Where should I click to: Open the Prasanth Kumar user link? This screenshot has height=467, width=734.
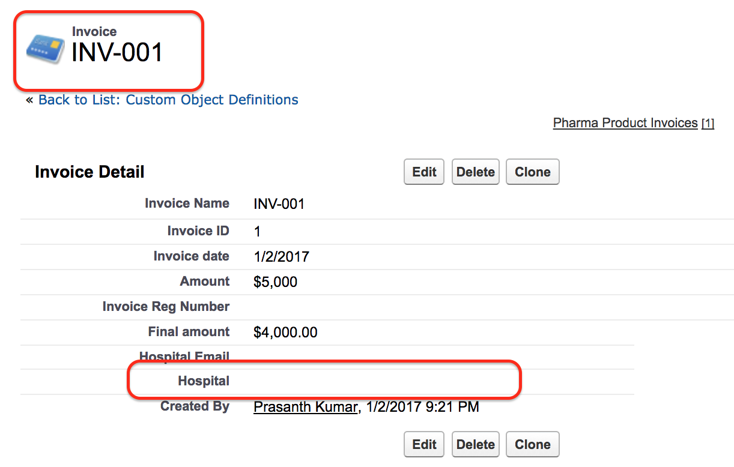(x=306, y=407)
